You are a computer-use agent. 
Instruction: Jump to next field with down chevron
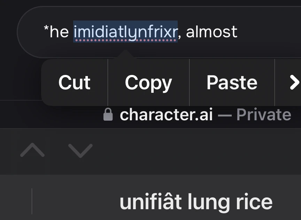pos(80,150)
